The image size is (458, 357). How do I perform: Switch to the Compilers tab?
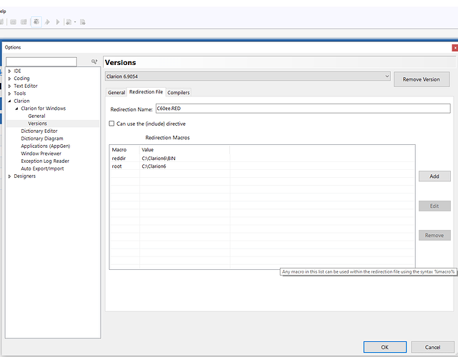pyautogui.click(x=179, y=92)
